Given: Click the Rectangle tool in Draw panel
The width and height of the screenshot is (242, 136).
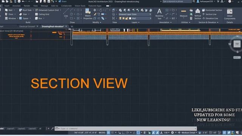Looking at the screenshot, I should tap(71, 19).
